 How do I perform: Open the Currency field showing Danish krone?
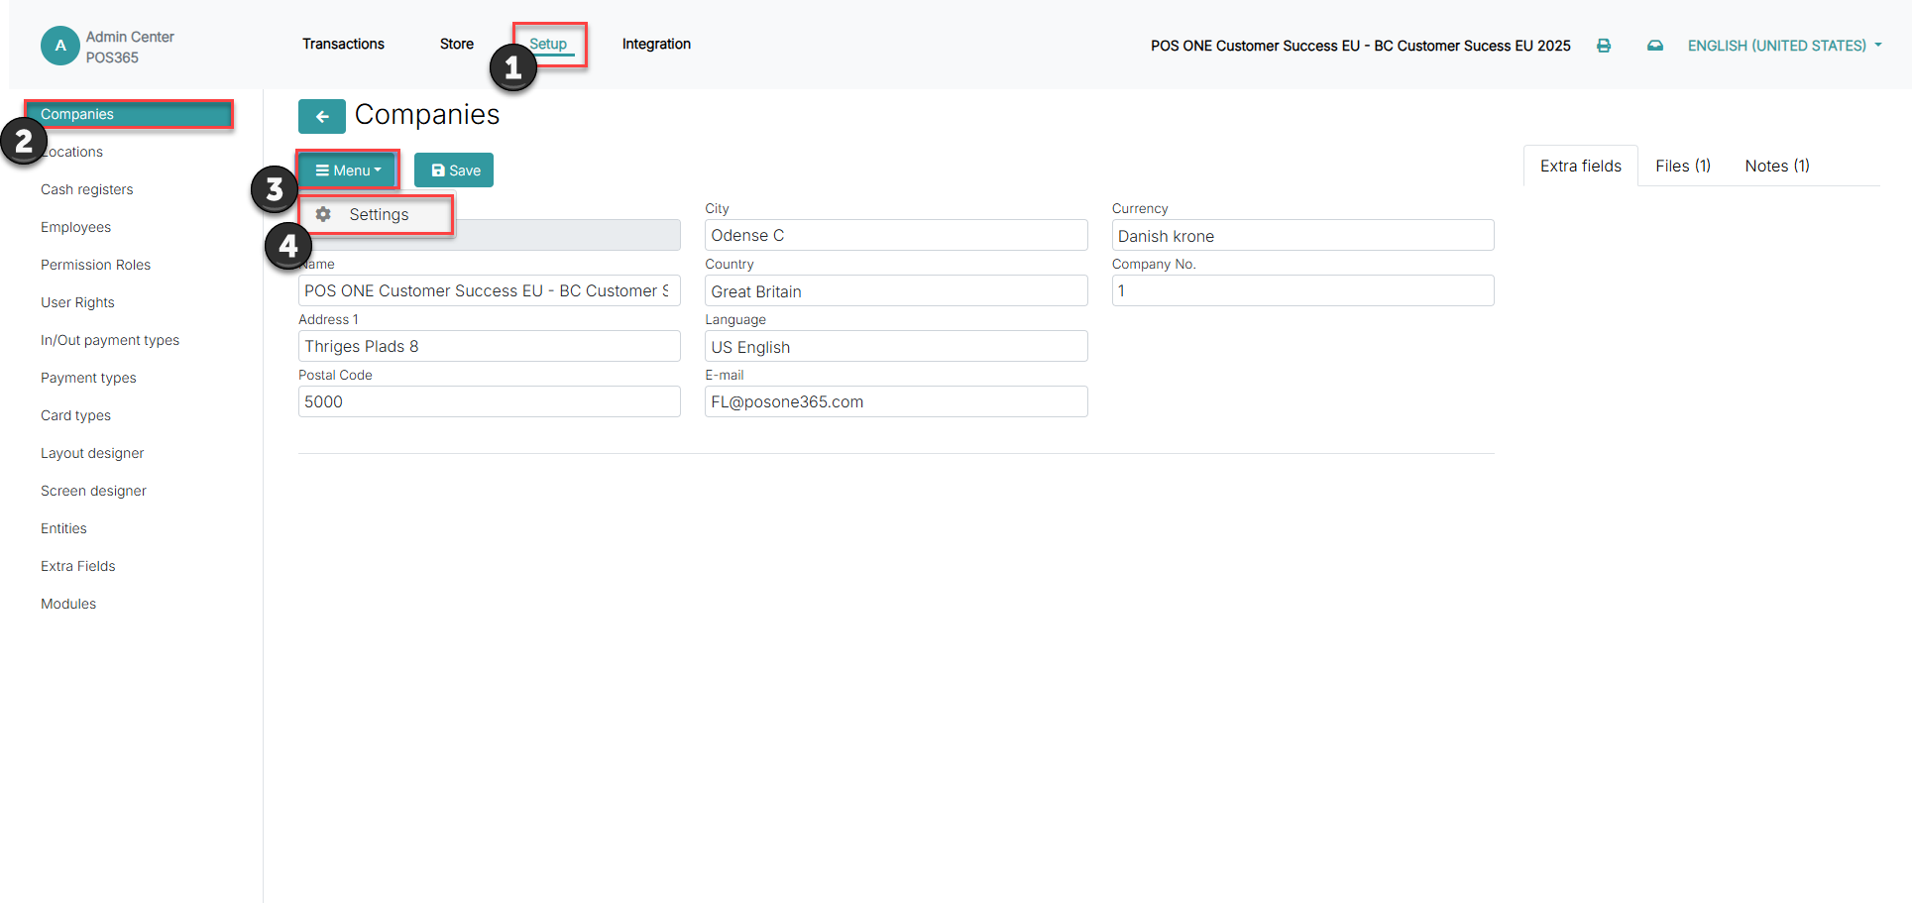1302,236
